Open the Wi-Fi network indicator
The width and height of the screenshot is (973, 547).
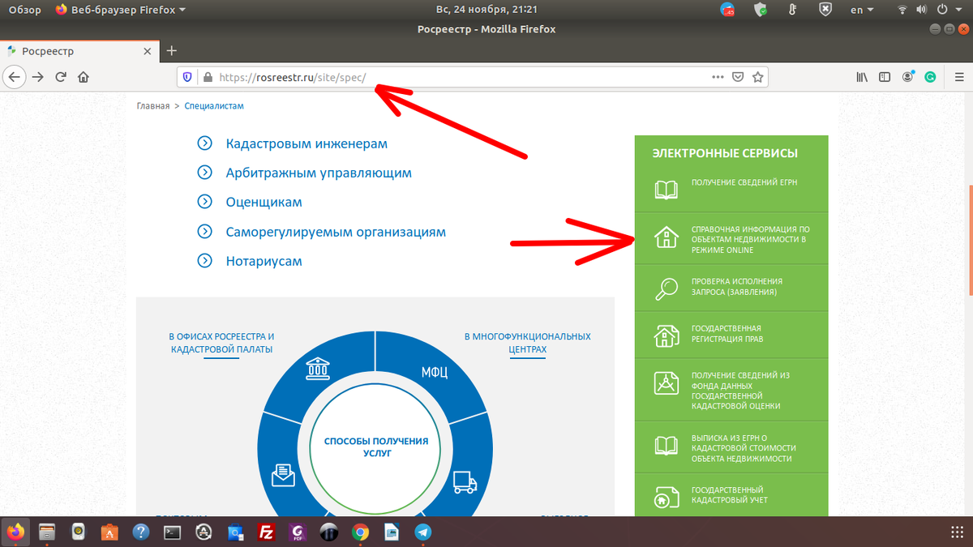[x=902, y=10]
